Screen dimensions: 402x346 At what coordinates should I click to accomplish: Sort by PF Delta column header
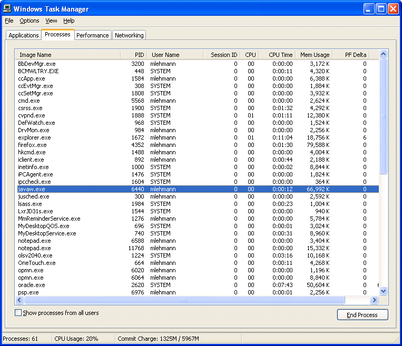pos(351,55)
